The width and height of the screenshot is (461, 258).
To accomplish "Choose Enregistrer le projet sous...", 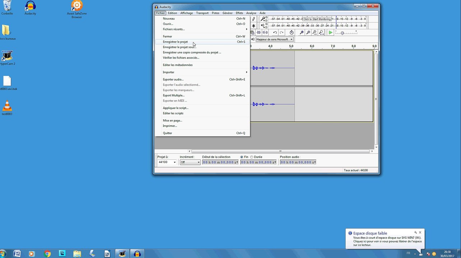I will point(202,47).
